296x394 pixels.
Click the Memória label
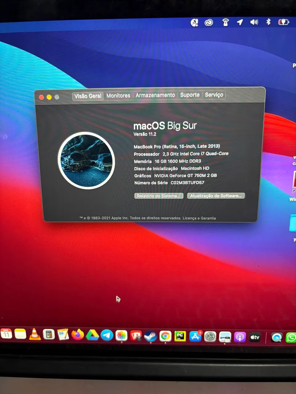(x=143, y=161)
